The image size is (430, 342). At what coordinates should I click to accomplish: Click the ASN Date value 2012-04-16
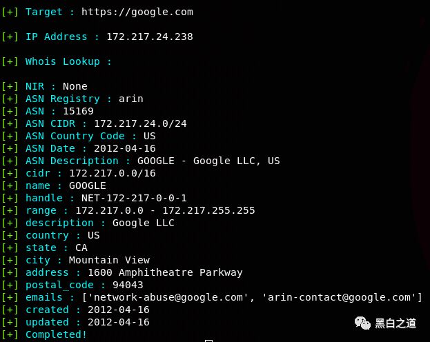pyautogui.click(x=124, y=148)
